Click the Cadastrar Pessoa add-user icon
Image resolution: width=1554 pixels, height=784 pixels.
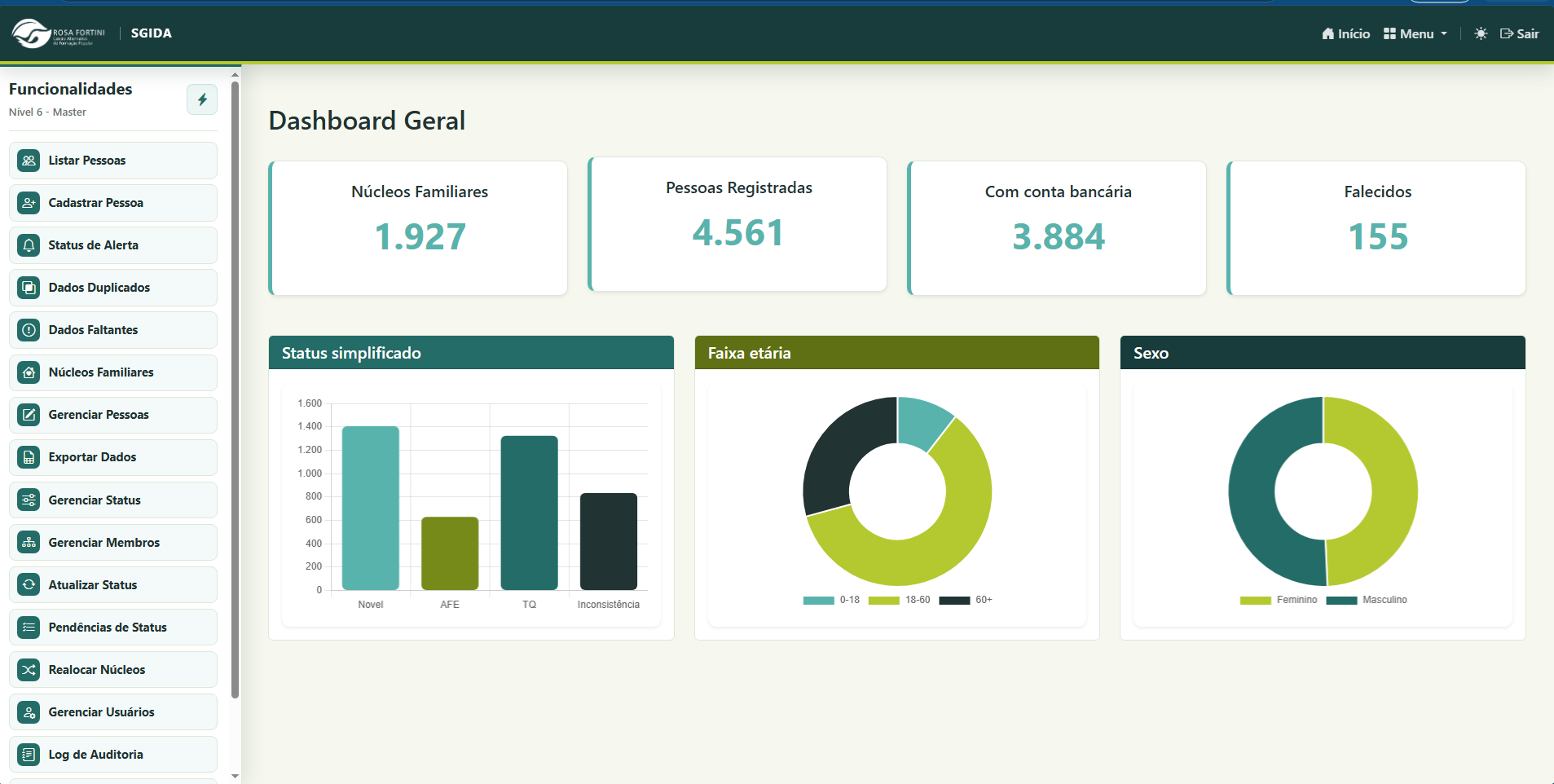pos(29,203)
